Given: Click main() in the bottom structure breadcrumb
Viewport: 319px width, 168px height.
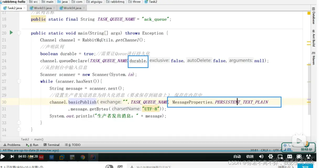Looking at the screenshot, I should tap(39, 139).
